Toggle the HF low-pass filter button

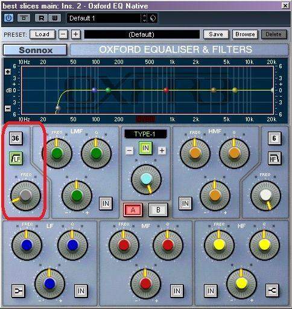(275, 159)
